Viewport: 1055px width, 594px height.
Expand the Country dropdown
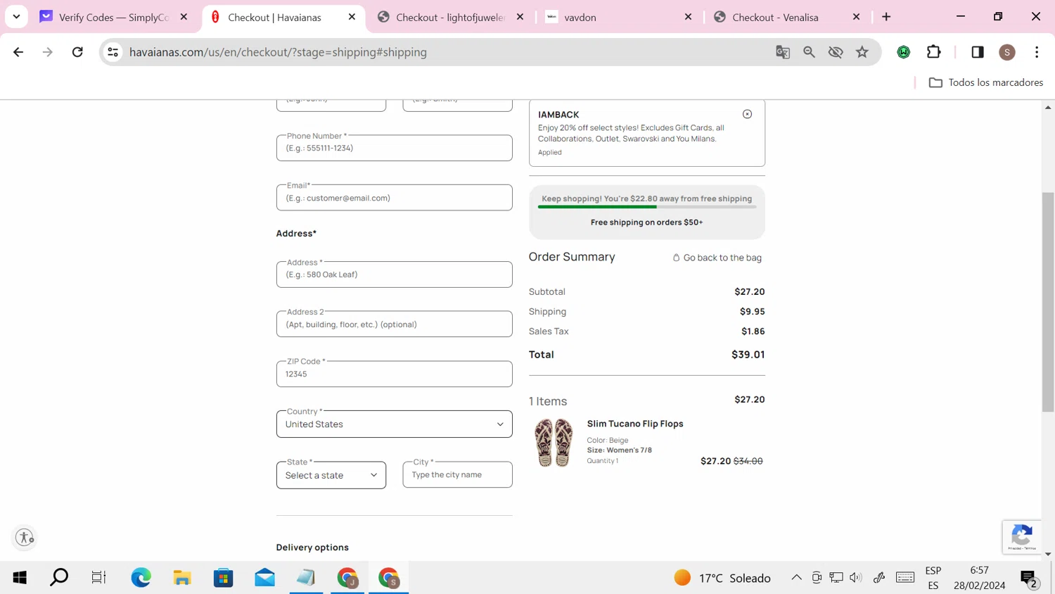click(x=395, y=424)
